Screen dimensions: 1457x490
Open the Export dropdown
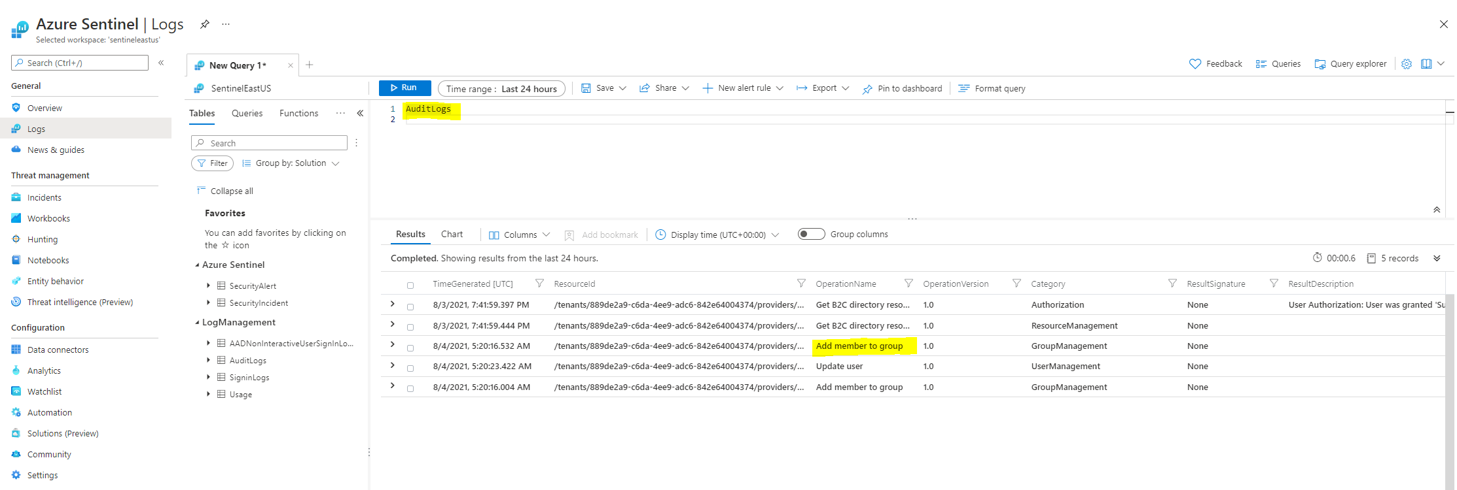click(823, 88)
